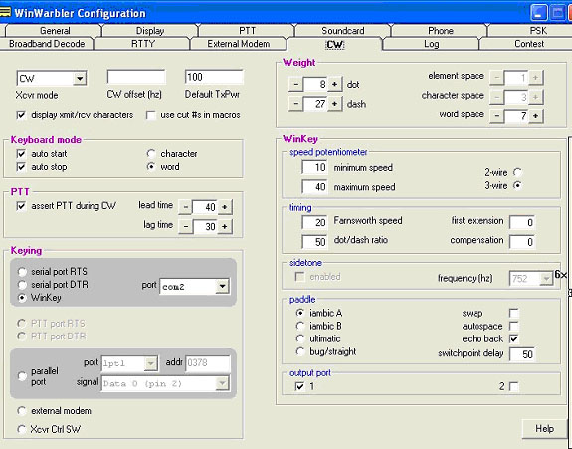Increase PTT lead time

coord(225,207)
